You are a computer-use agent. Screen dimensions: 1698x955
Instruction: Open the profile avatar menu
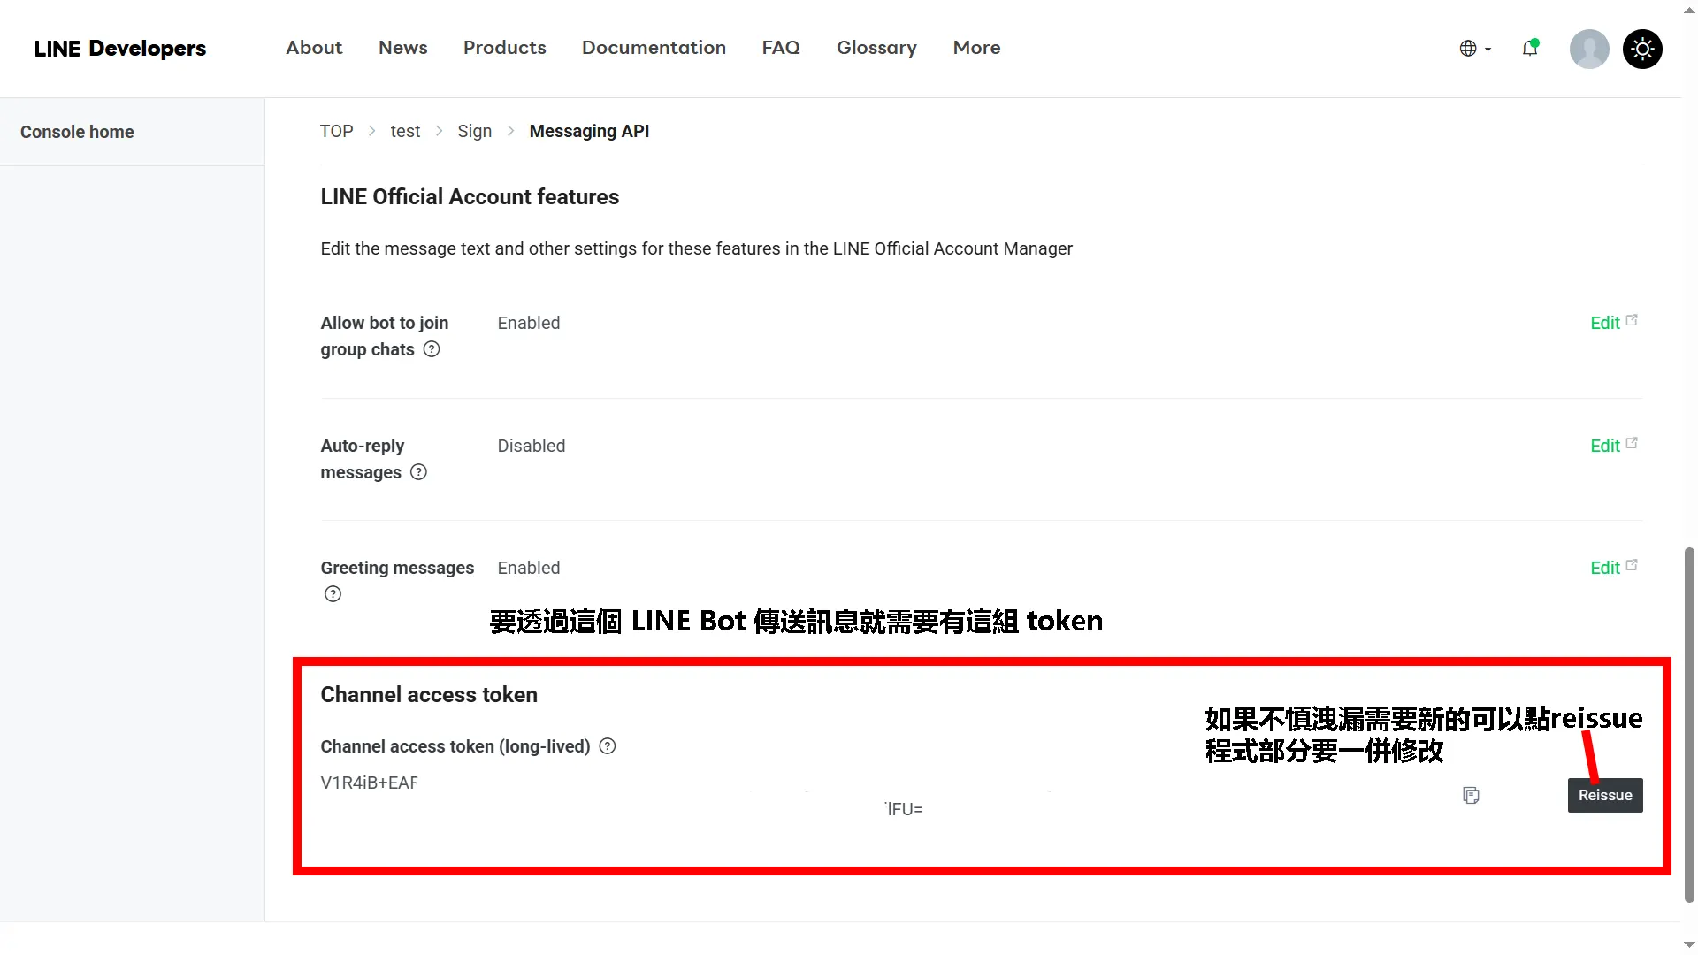[1589, 49]
